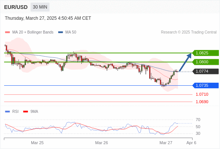This screenshot has width=220, height=149.
Task: Click the red 1.0710 support level label
Action: point(202,94)
